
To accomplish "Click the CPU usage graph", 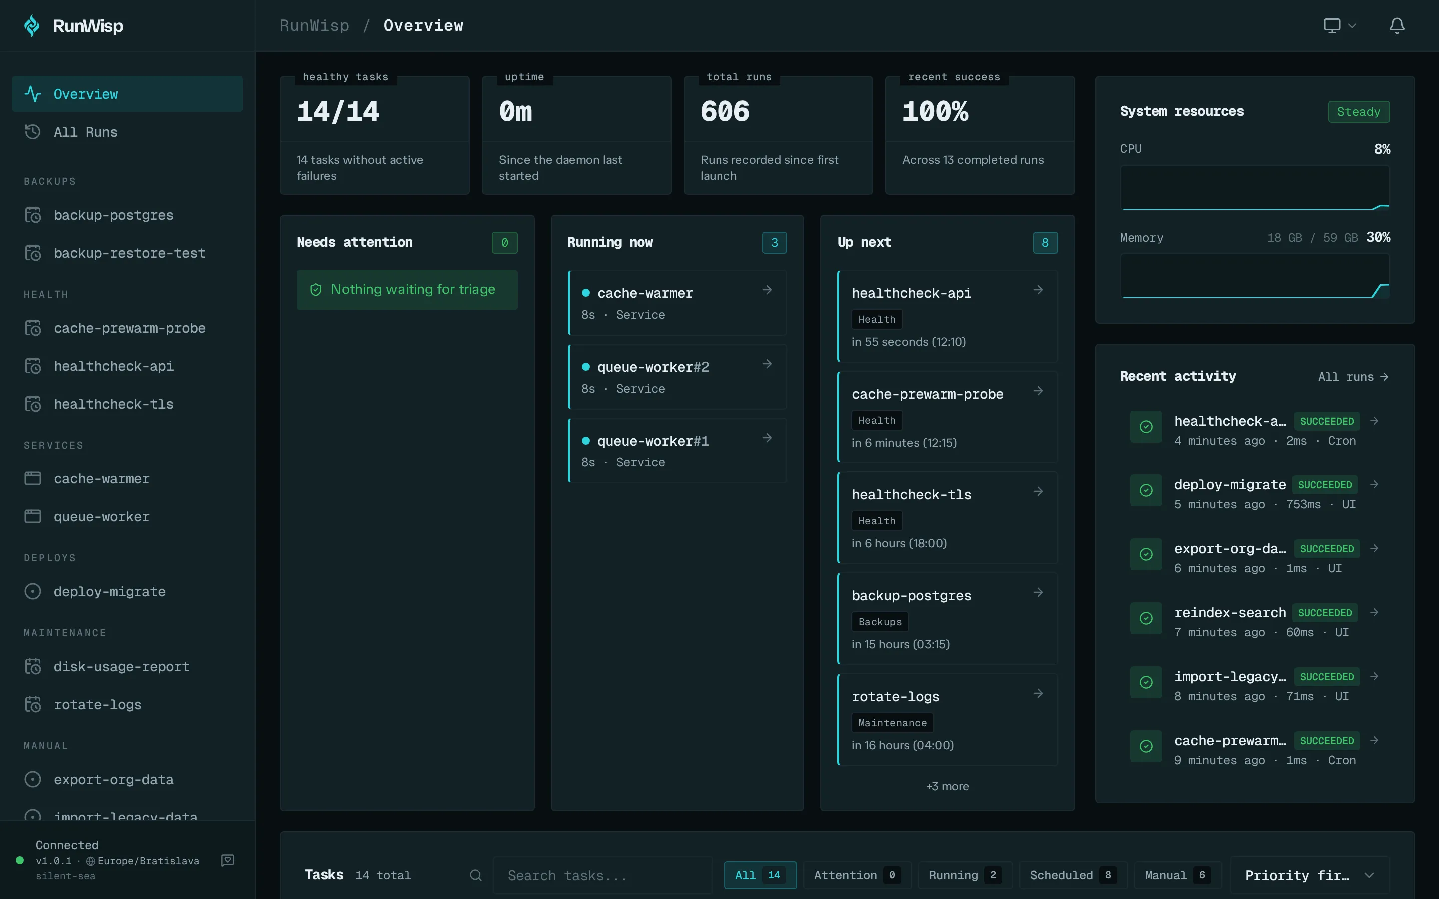I will 1255,187.
